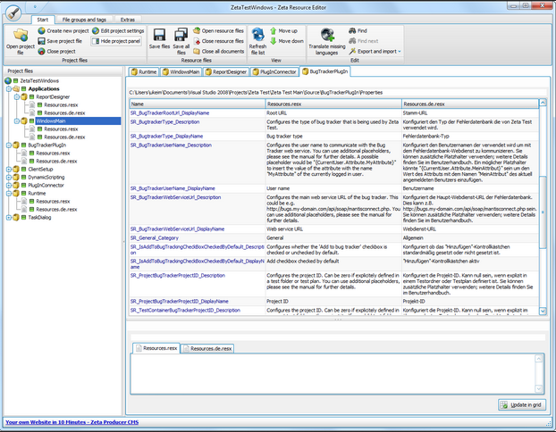Viewport: 556px width, 432px height.
Task: Click in resource text editor field
Action: (333, 374)
